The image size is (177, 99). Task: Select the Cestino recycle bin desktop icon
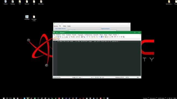(x=6, y=2)
